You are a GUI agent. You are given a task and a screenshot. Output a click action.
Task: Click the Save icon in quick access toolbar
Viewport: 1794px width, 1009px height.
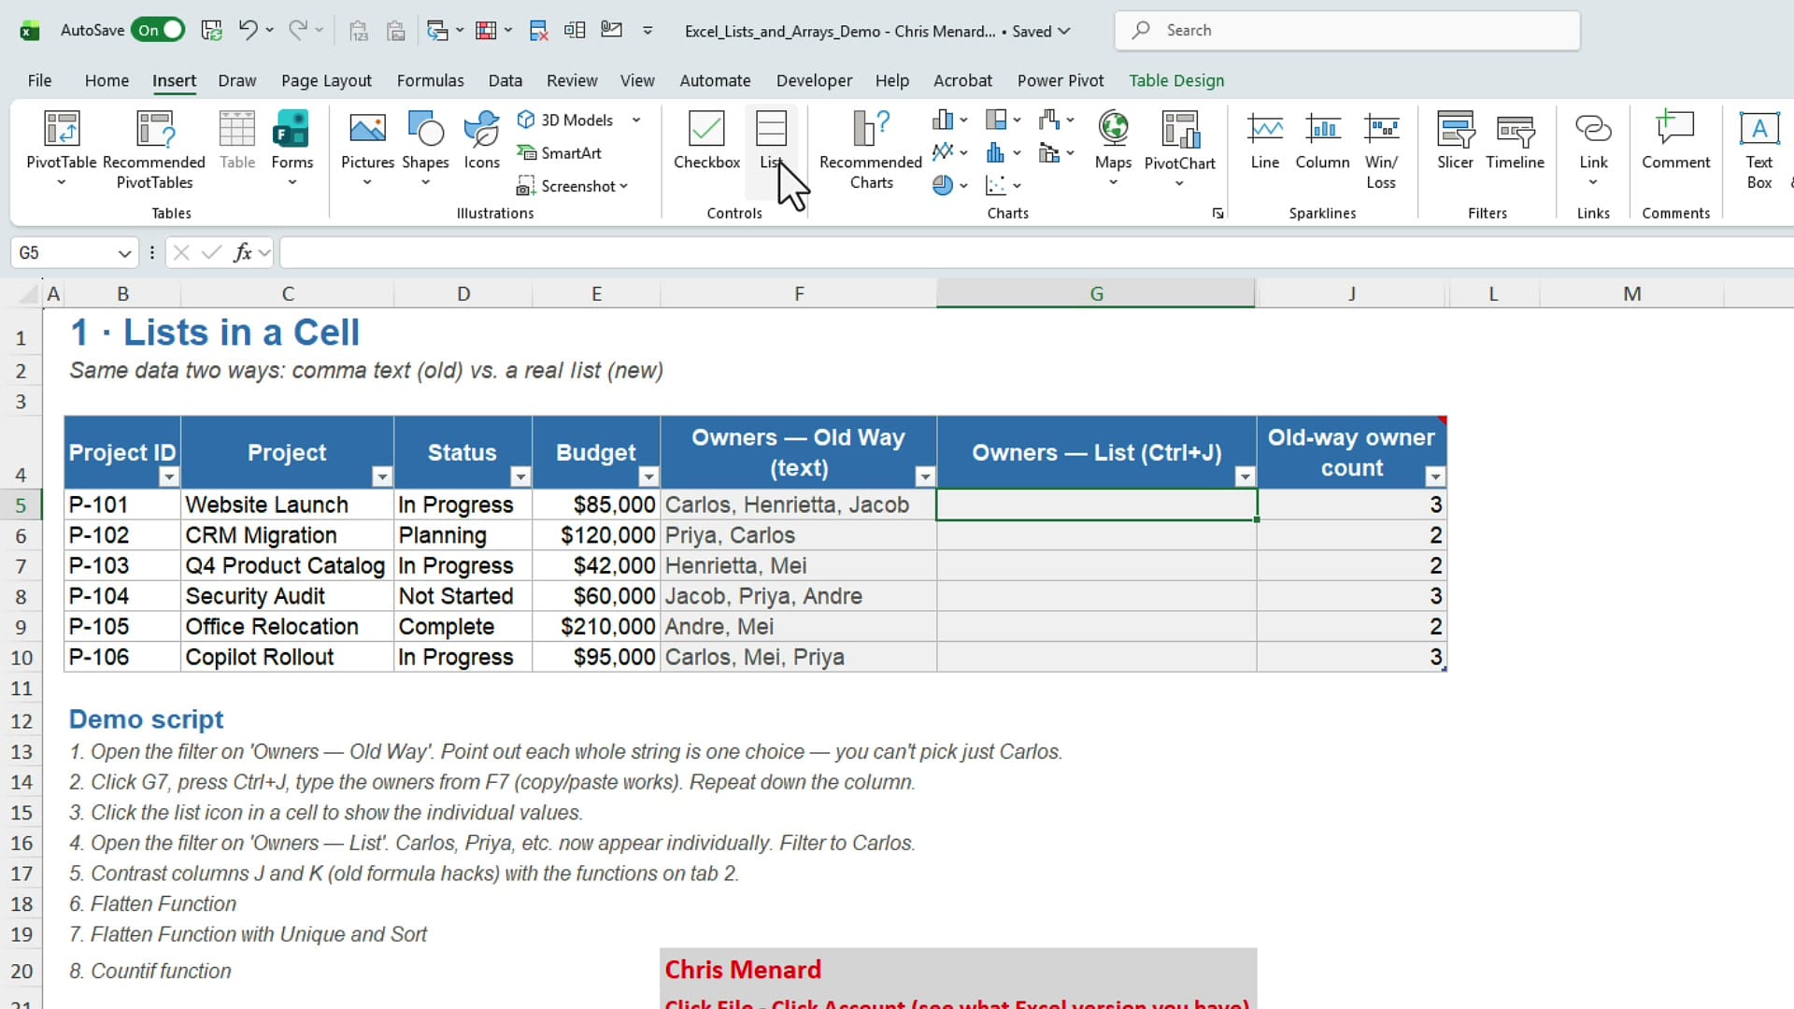coord(212,30)
